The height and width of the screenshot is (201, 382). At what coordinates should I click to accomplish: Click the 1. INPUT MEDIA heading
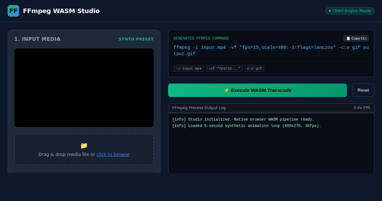(37, 39)
